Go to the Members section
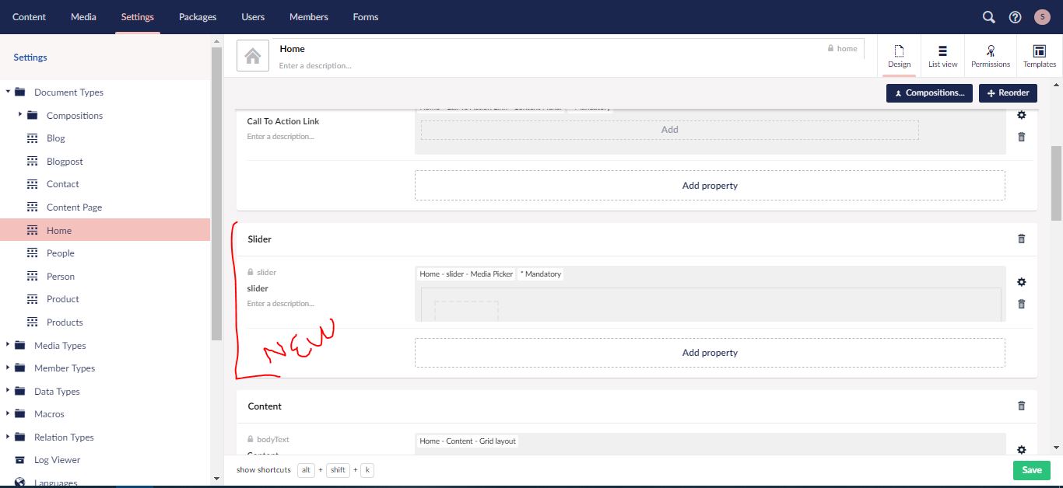 309,17
